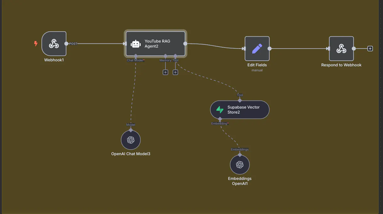This screenshot has height=214, width=383.
Task: Click the Memory diamond connector on agent
Action: point(165,56)
